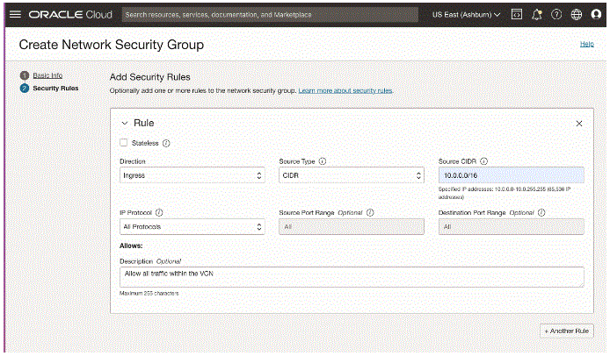Open the IP Protocol dropdown
This screenshot has height=356, width=610.
[x=192, y=226]
